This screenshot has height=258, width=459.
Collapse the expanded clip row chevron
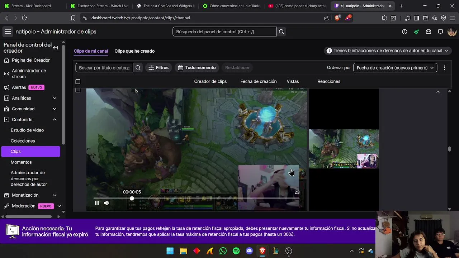[x=437, y=92]
